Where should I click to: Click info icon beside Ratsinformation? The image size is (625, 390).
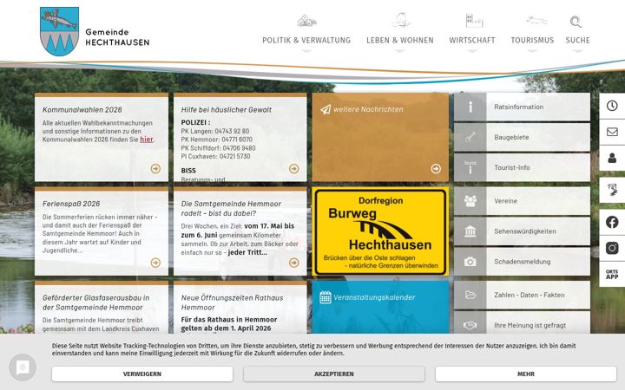(470, 107)
